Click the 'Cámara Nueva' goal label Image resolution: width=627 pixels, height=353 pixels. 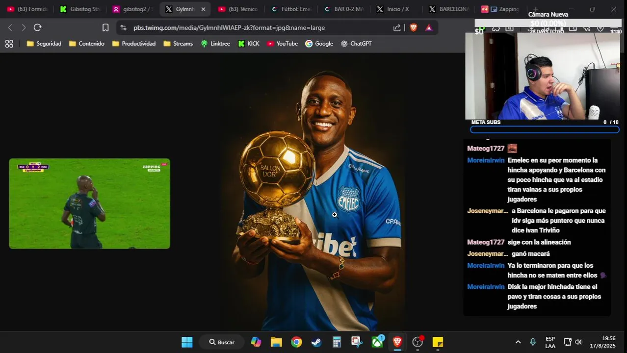pos(548,15)
